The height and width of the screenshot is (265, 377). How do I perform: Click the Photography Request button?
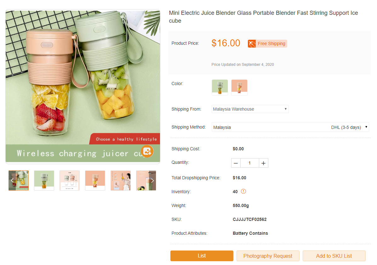268,256
